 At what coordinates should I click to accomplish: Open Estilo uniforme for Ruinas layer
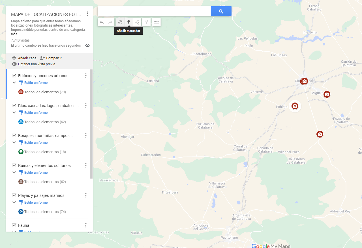point(33,173)
